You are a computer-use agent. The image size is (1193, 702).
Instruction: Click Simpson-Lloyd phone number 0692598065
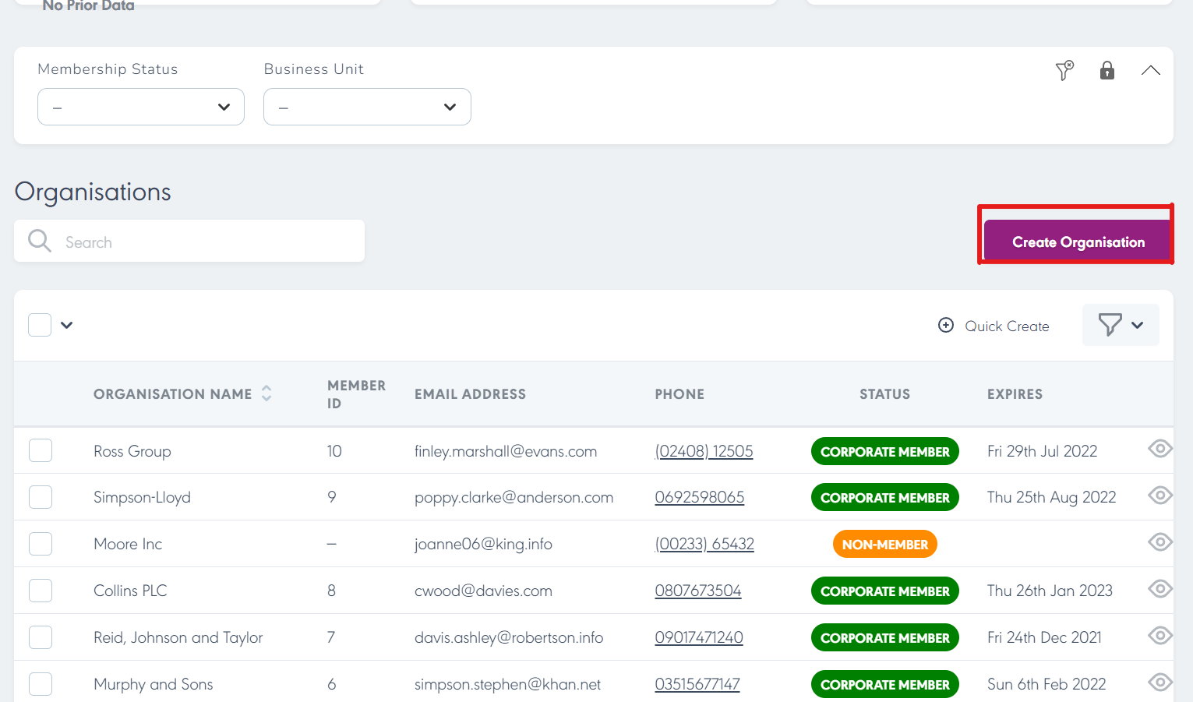click(699, 497)
